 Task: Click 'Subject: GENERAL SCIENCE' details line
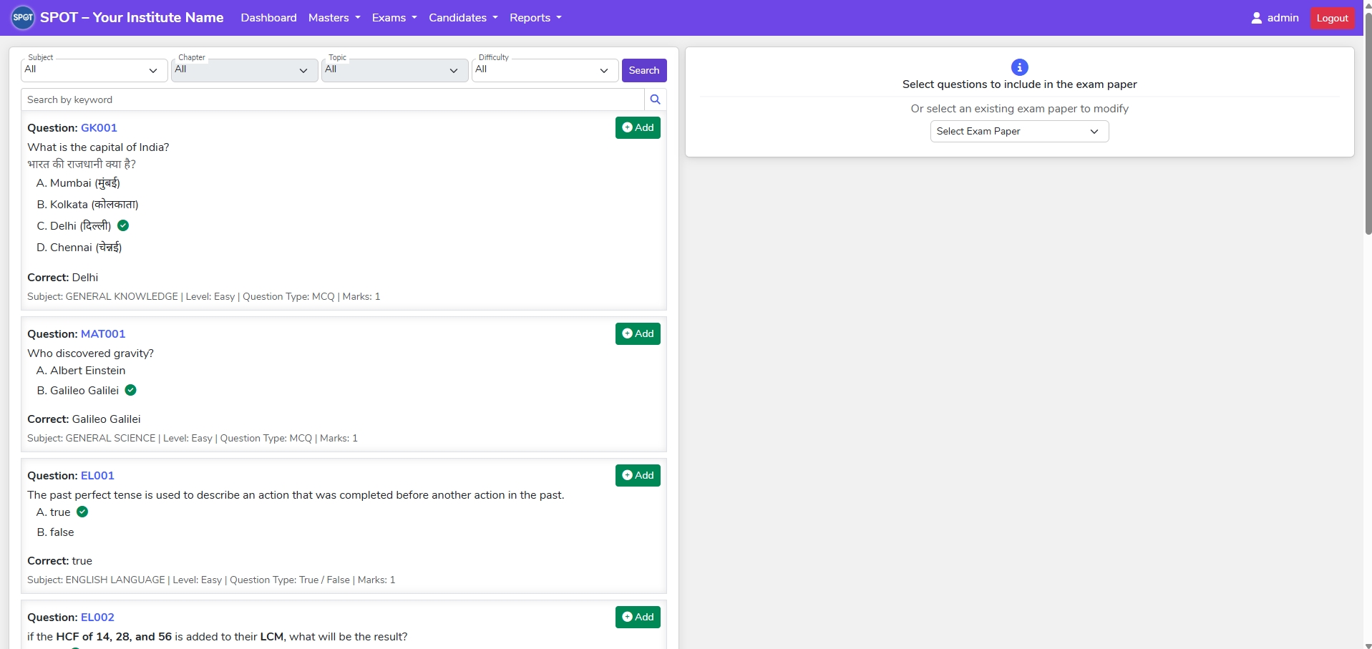193,438
